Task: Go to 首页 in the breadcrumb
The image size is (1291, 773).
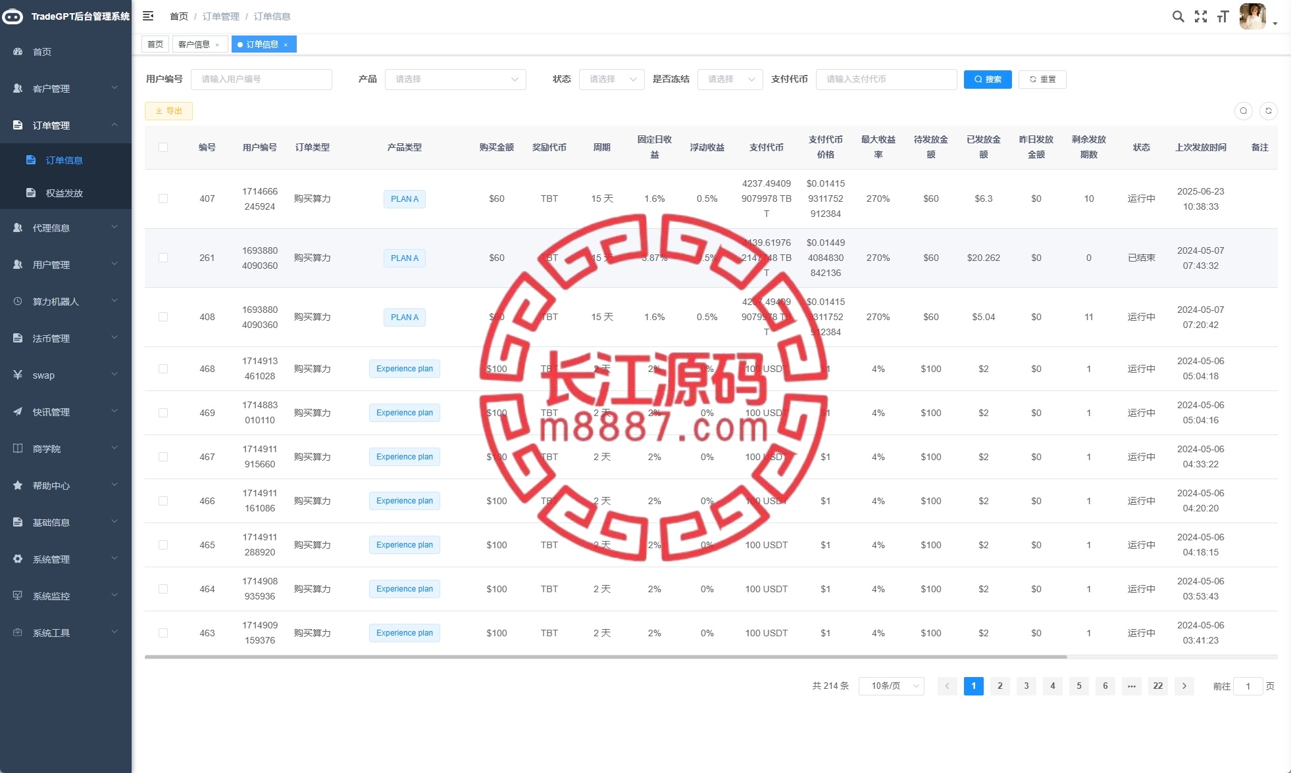Action: (179, 16)
